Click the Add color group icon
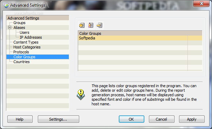This screenshot has width=212, height=129. coord(82,25)
